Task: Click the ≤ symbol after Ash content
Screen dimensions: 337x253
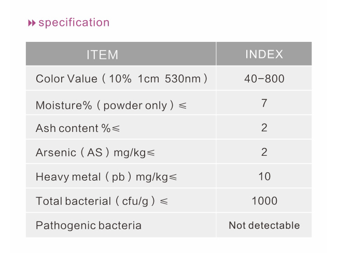Action: (116, 129)
